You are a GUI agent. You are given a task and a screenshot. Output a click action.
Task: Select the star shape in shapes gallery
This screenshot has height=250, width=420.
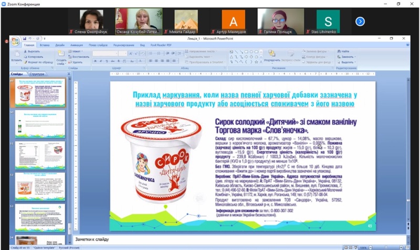[256, 62]
